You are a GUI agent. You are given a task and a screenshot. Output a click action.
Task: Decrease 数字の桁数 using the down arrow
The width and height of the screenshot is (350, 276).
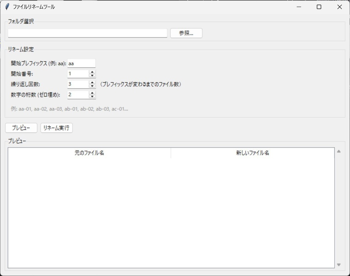click(92, 96)
